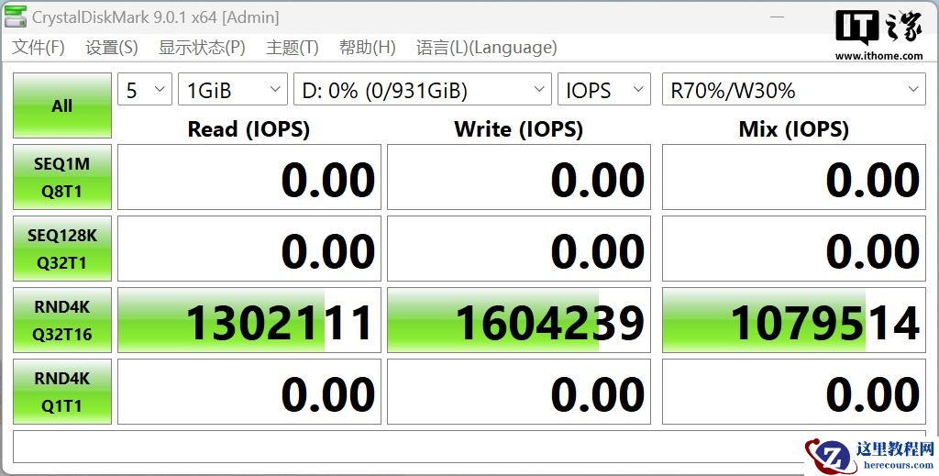
Task: Click the RND4K Q32T16 write value 1604239
Action: pos(519,320)
